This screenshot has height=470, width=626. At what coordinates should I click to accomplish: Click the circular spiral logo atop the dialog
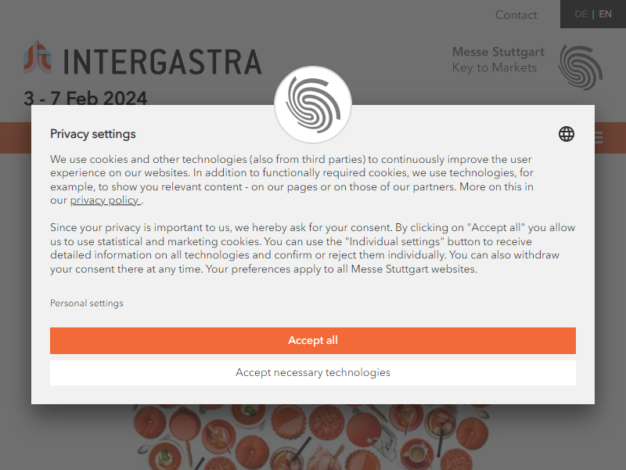coord(313,105)
